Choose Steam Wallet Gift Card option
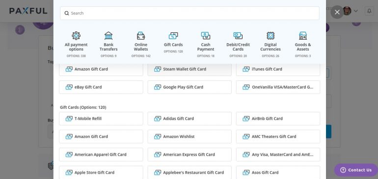Viewport: 378px width, 179px height. pos(189,69)
